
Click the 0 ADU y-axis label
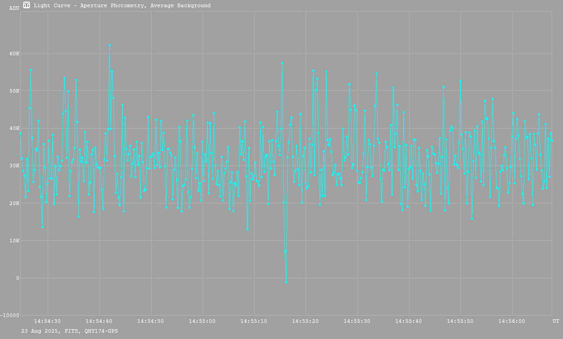pyautogui.click(x=18, y=278)
